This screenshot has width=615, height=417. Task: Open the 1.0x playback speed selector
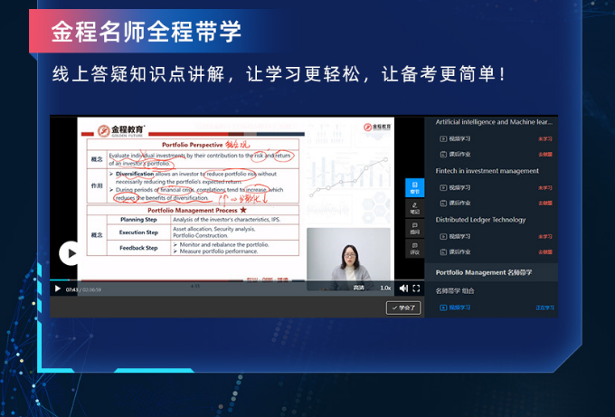(x=385, y=288)
